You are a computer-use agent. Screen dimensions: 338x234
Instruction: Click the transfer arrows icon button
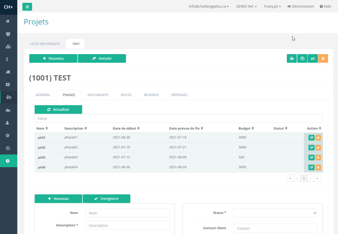313,59
